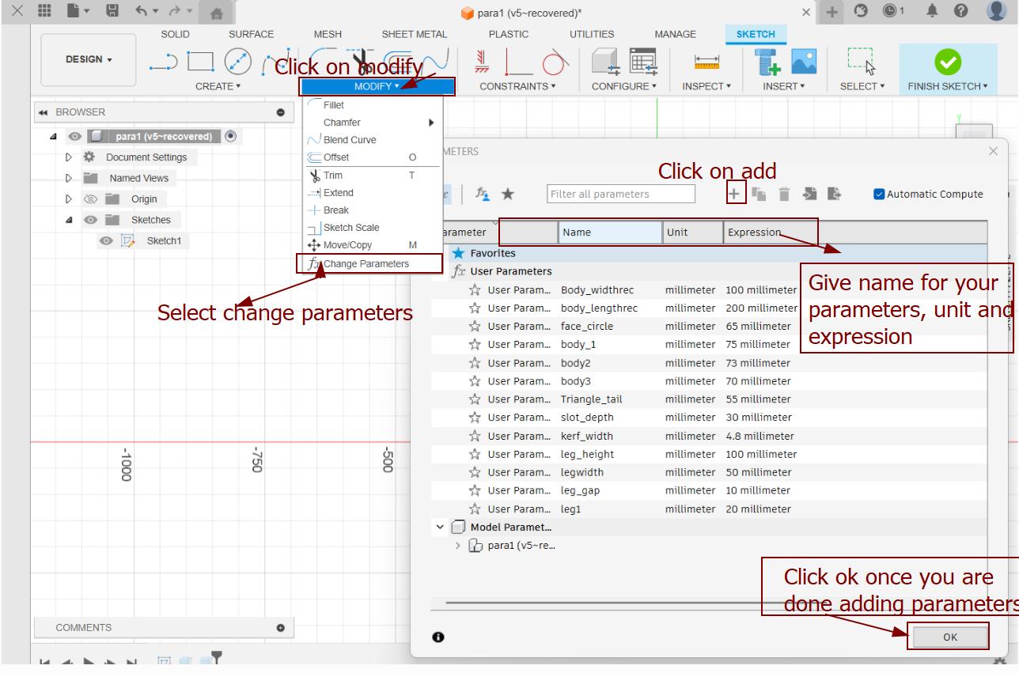Image resolution: width=1019 pixels, height=673 pixels.
Task: Click the Insert fastener icon
Action: pos(767,62)
